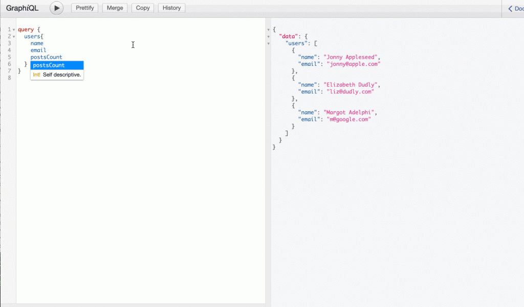Screen dimensions: 524x307
Task: Click the "liz@dudly.com" result value
Action: coord(350,92)
